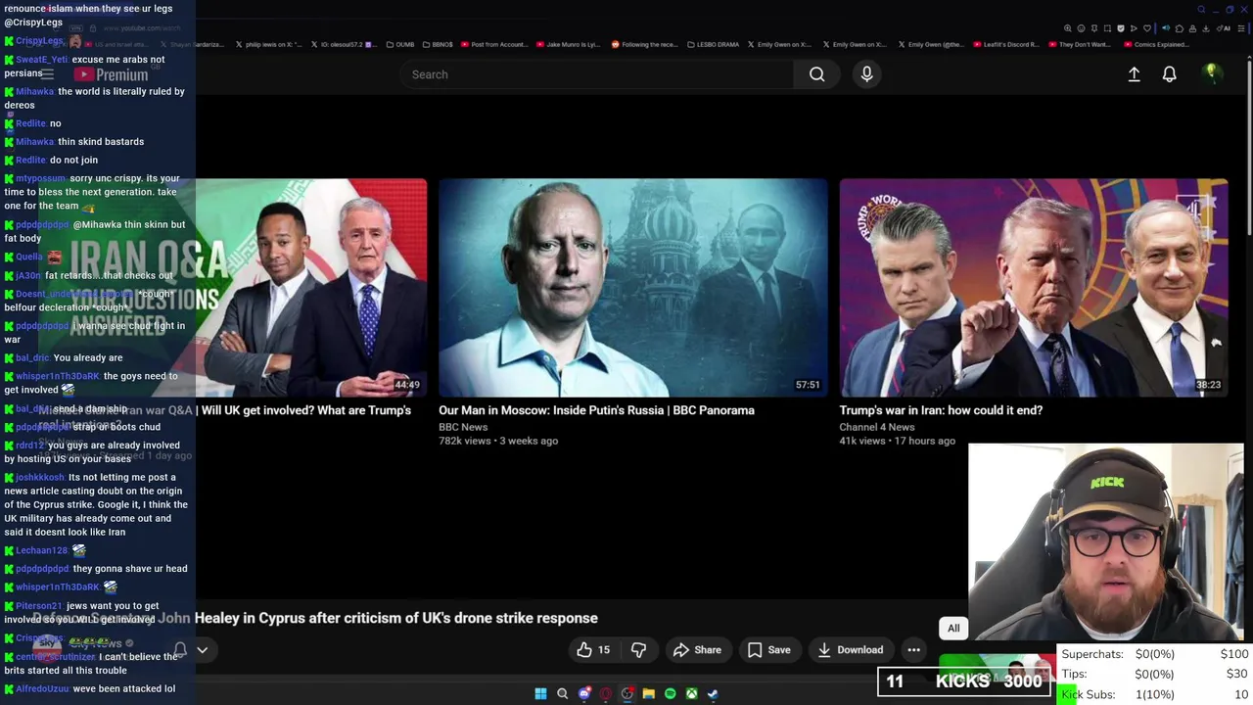Open the 'Following the rece...' bookmark
Screen dimensions: 1253x705
click(644, 44)
